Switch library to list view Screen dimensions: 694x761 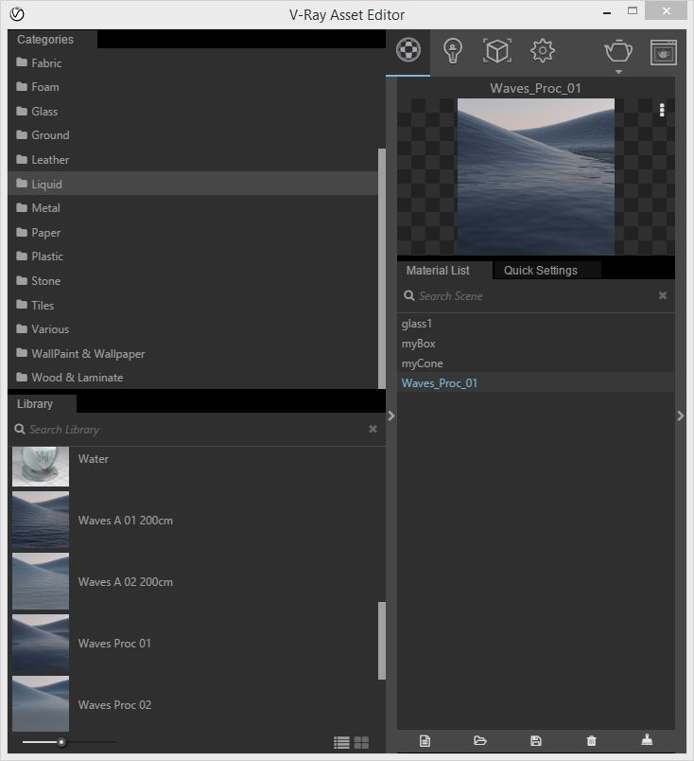[341, 743]
